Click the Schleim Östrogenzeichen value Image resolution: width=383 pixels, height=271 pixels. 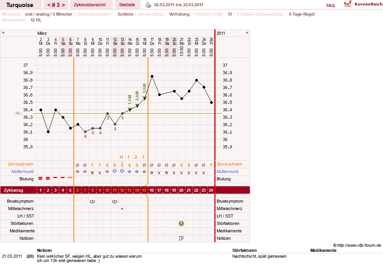tap(125, 14)
